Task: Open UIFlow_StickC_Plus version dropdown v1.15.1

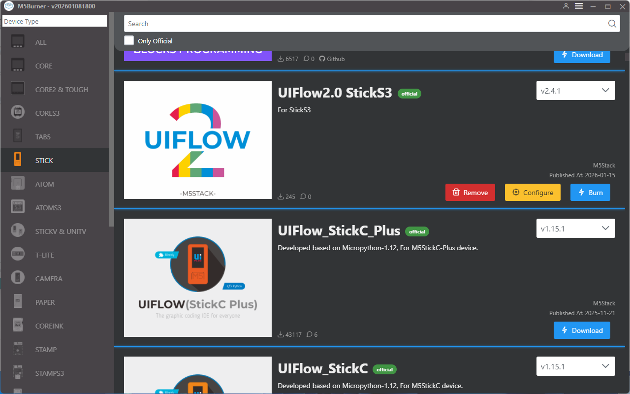Action: tap(575, 229)
